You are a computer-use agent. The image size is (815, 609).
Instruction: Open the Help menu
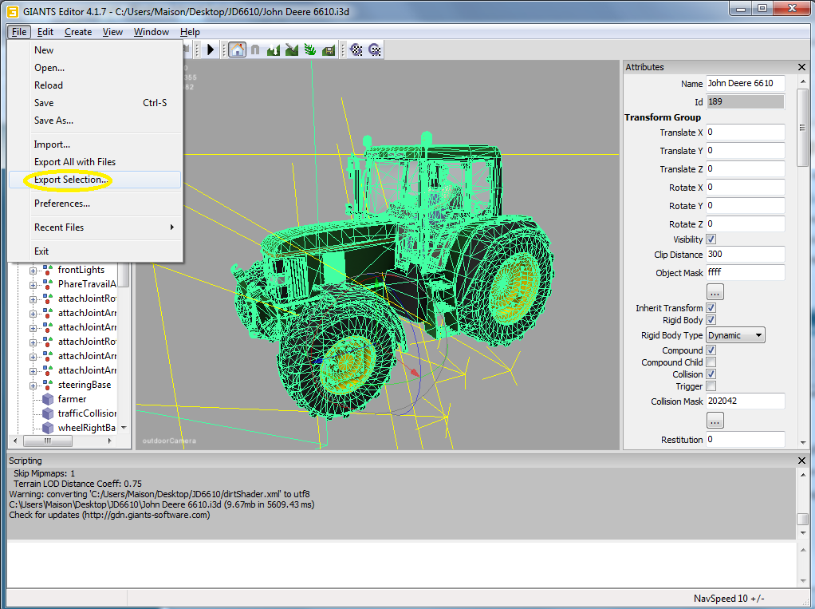190,32
